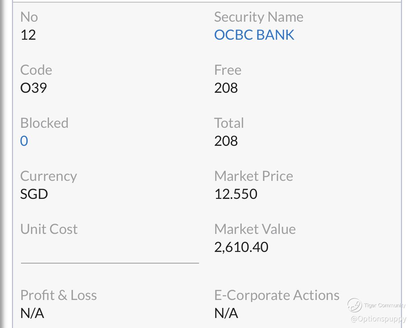Click the Profit & Loss label
414x328 pixels.
click(x=58, y=295)
